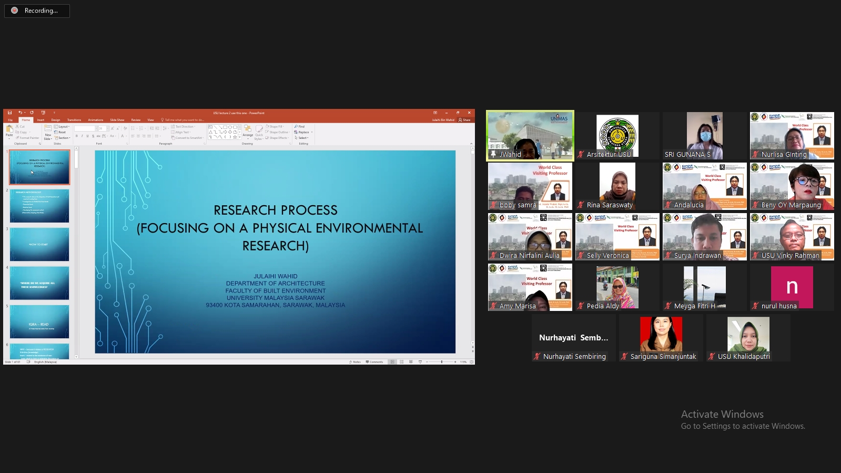Open the Section dropdown

click(62, 138)
